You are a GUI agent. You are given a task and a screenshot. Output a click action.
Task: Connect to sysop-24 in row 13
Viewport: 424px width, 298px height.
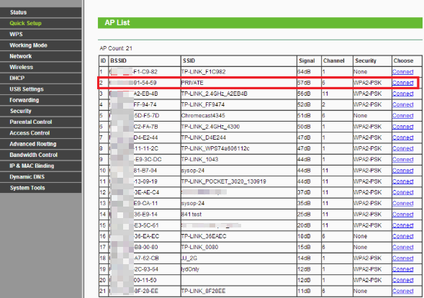click(x=403, y=203)
